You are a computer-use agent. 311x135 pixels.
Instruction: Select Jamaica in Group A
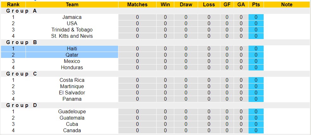click(x=72, y=17)
